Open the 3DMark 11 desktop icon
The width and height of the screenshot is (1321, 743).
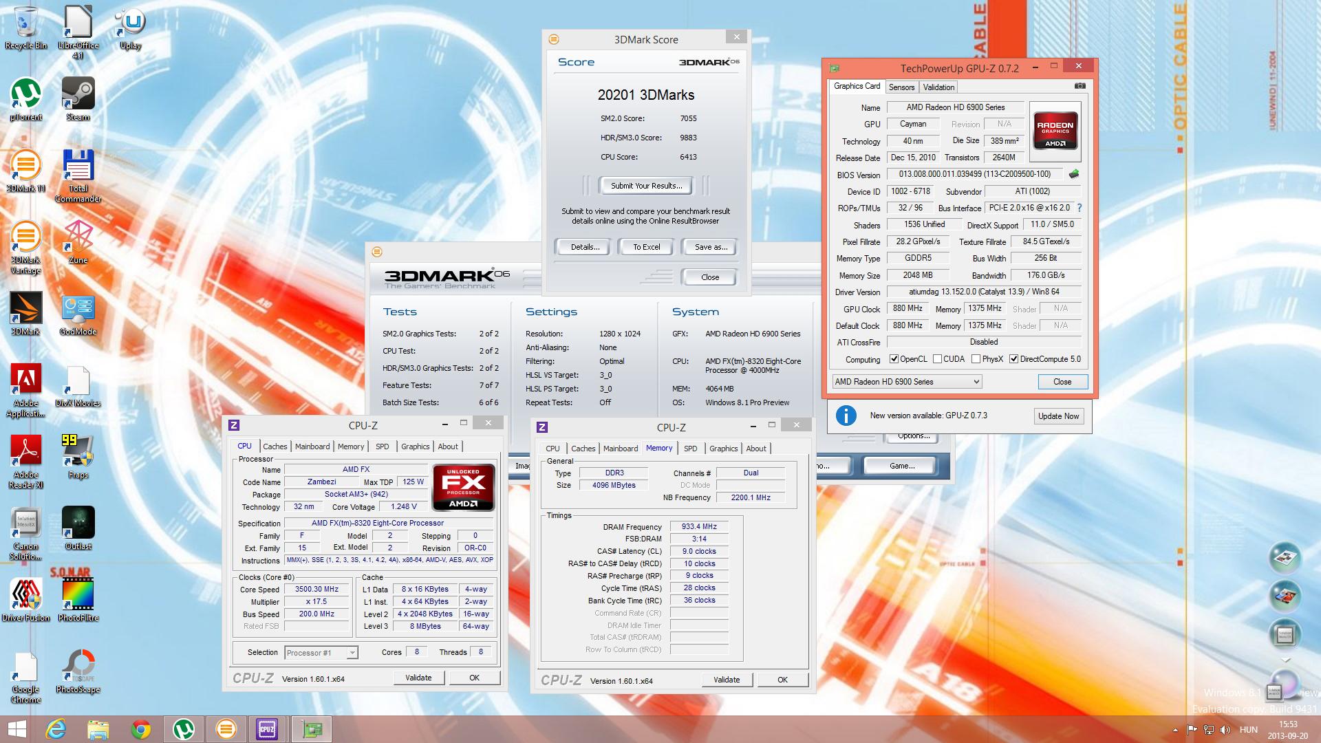pos(26,171)
